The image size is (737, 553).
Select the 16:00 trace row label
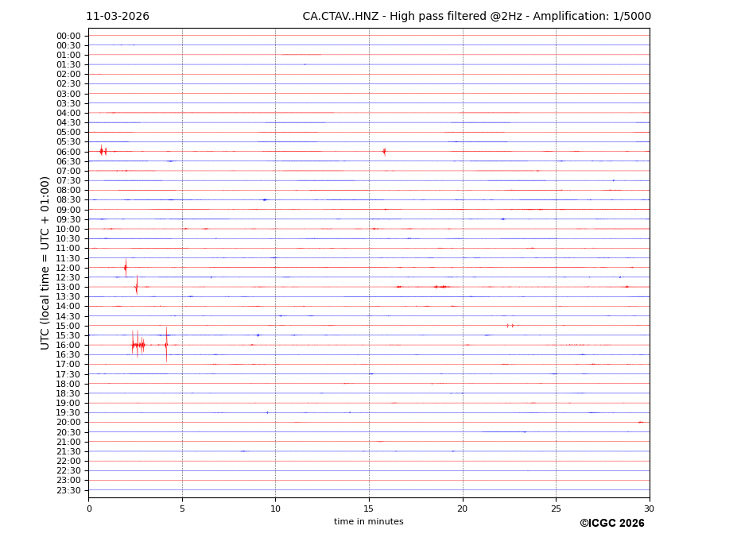68,345
